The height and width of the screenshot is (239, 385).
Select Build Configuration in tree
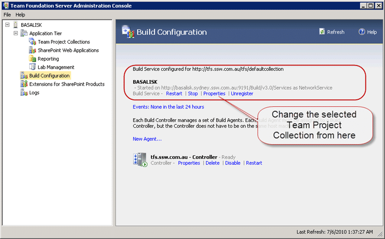[50, 76]
